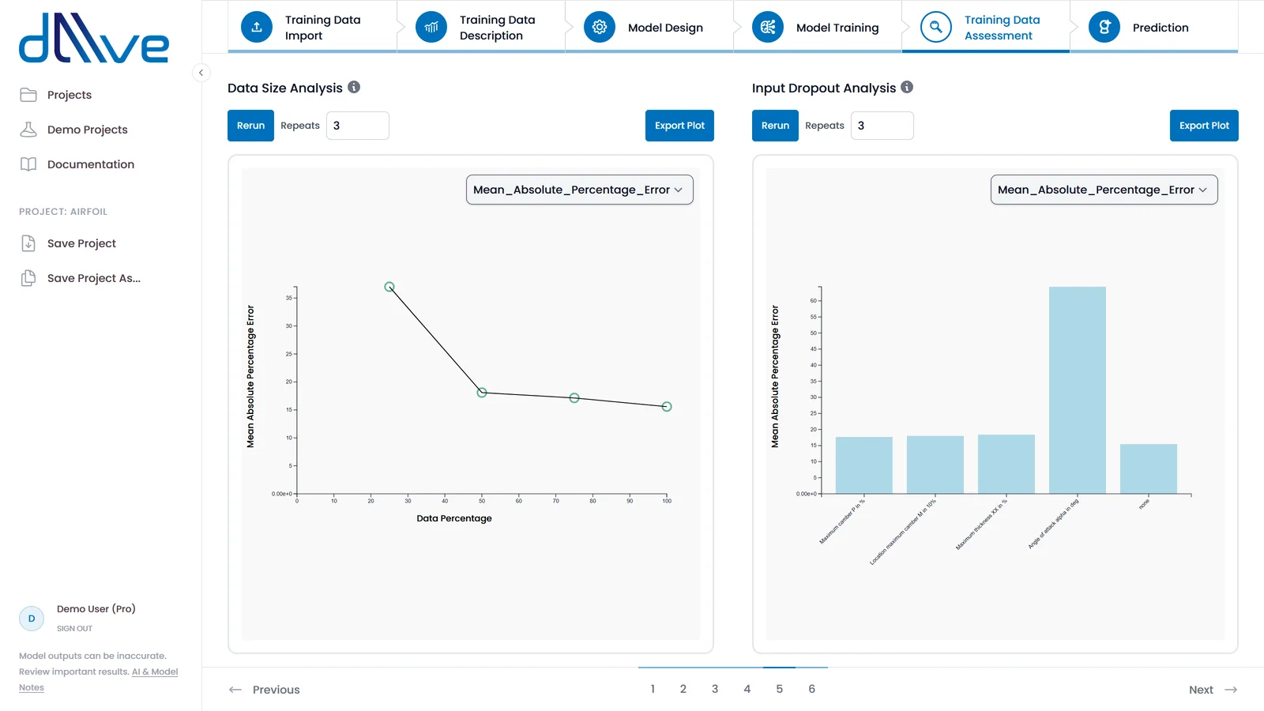
Task: Click the 'none' bar in dropout chart
Action: pyautogui.click(x=1149, y=468)
